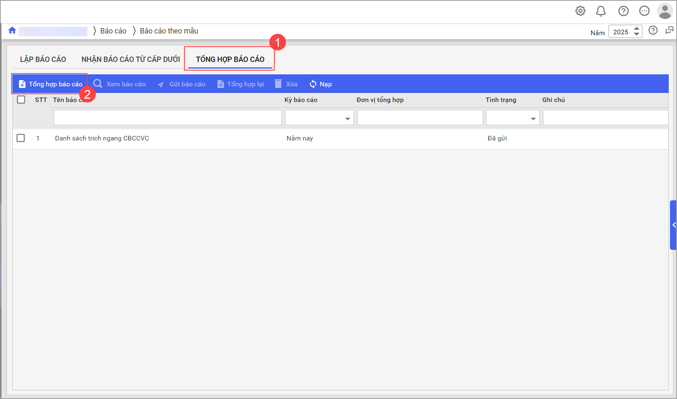
Task: Click the Tên báo cáo filter input
Action: pos(167,118)
